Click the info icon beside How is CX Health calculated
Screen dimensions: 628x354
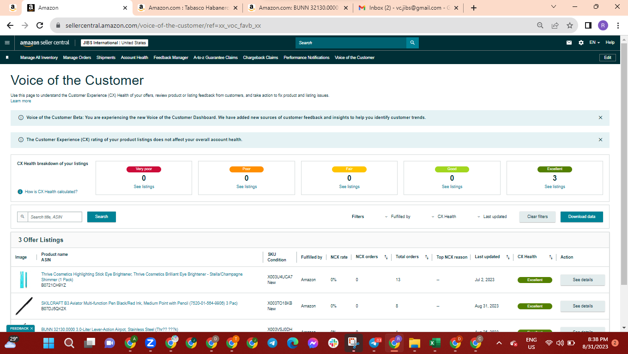[20, 192]
